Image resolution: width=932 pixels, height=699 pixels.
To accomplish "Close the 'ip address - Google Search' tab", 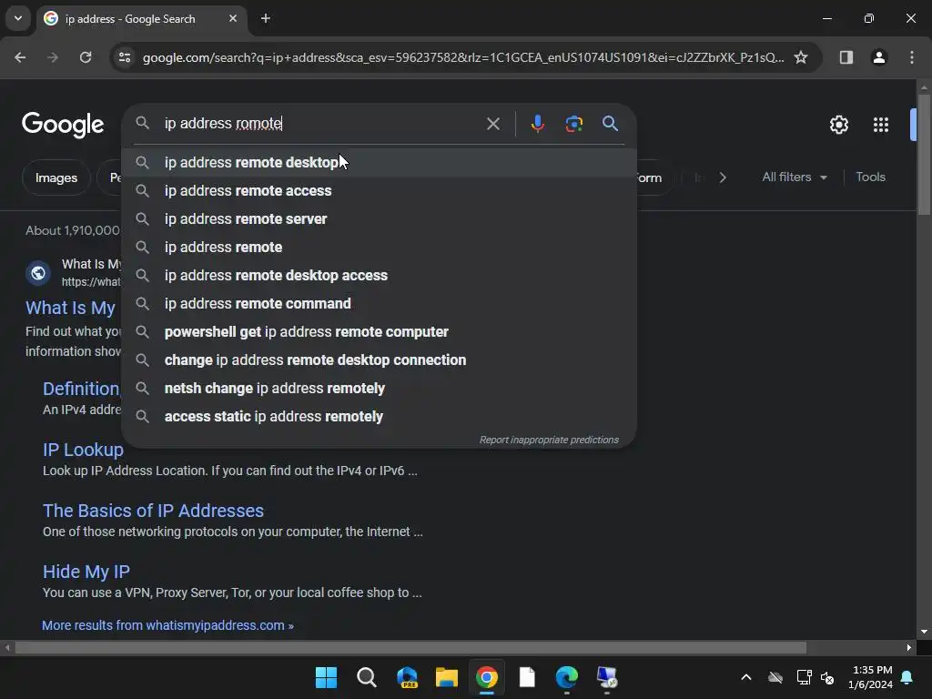I will 233,18.
